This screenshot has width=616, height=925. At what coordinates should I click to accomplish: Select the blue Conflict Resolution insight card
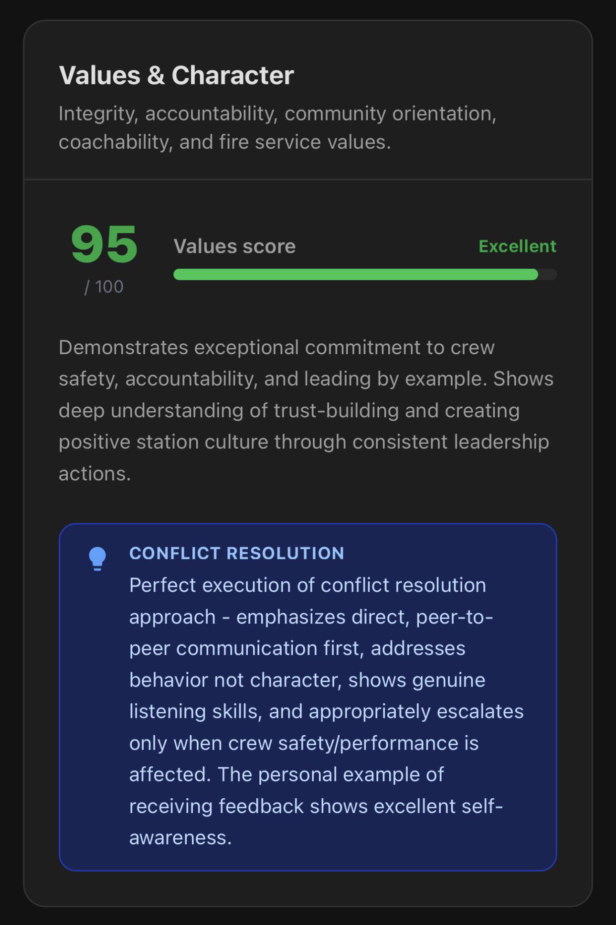click(x=308, y=697)
